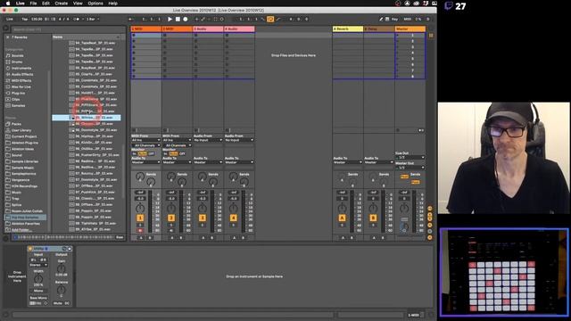This screenshot has width=571, height=321.
Task: Click the Link button in control bar
Action: coord(10,19)
